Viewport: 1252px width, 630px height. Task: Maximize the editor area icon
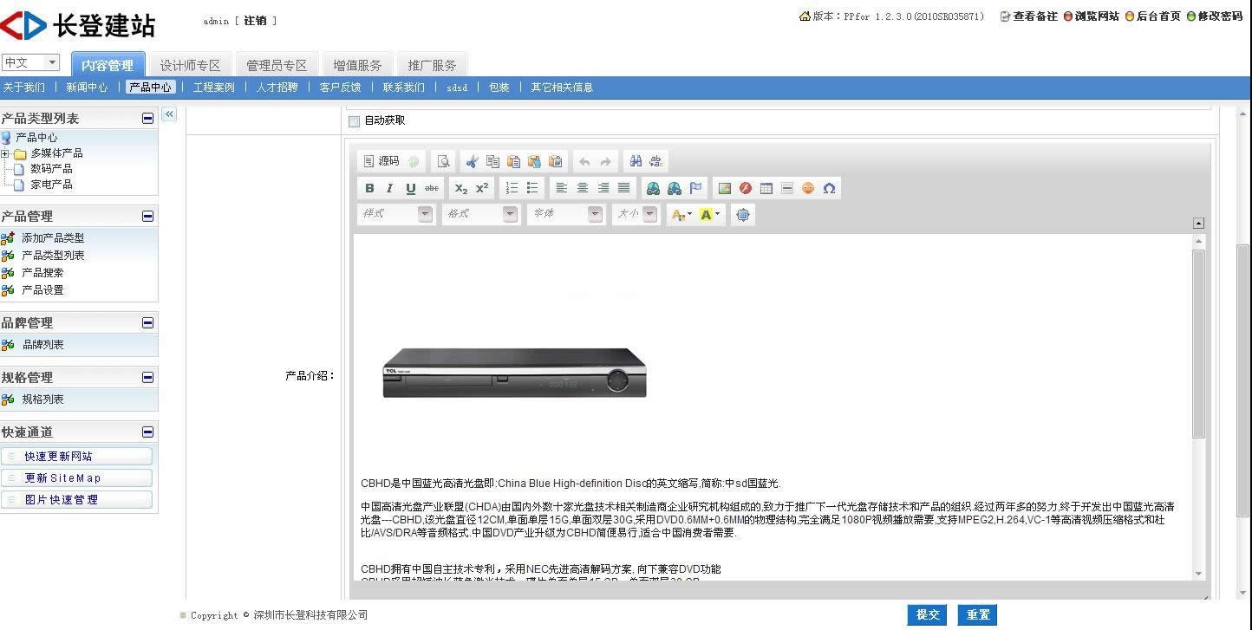tap(743, 214)
